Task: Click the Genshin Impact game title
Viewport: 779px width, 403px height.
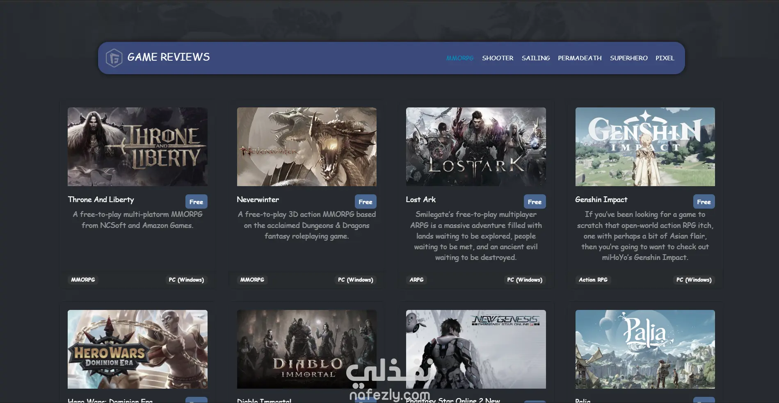Action: click(x=601, y=200)
